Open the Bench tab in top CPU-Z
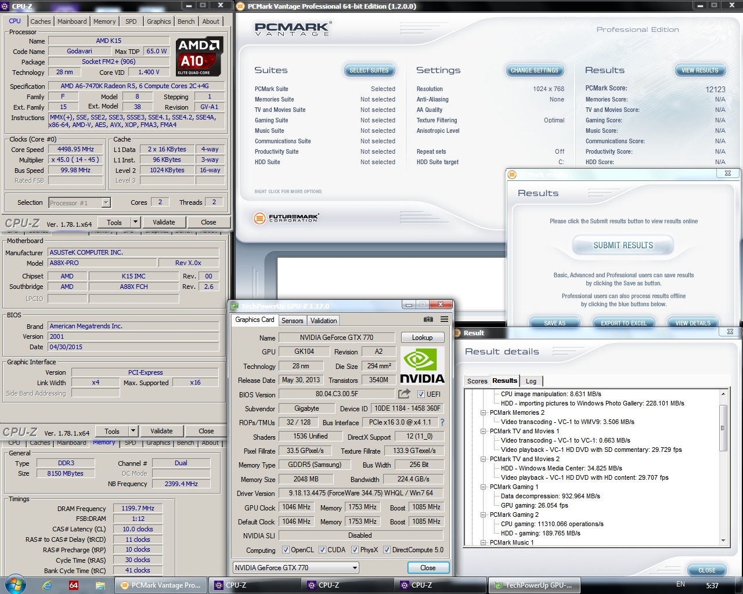This screenshot has height=594, width=743. click(186, 21)
